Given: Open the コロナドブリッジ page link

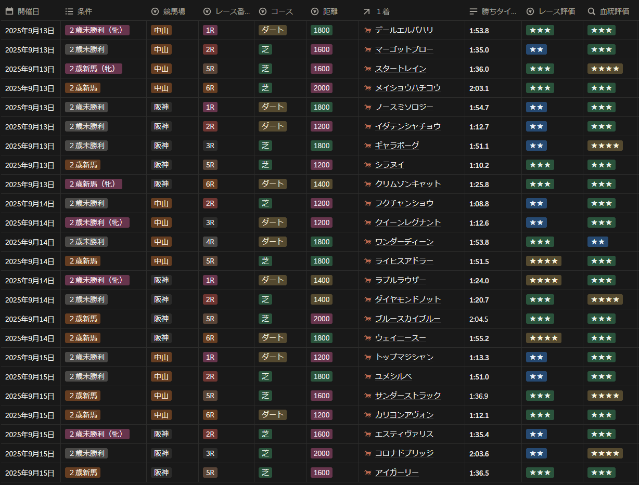Looking at the screenshot, I should 404,453.
